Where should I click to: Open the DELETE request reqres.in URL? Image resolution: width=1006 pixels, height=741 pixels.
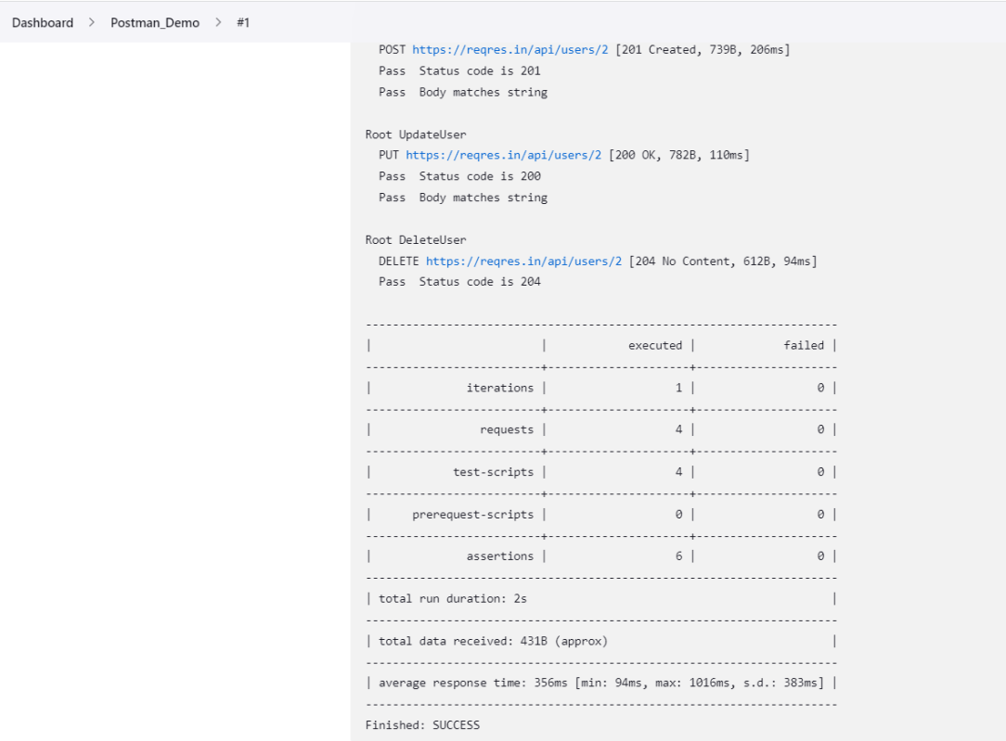point(523,261)
